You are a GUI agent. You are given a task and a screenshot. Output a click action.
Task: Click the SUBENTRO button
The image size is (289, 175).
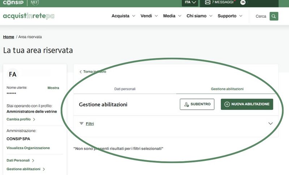coord(197,104)
